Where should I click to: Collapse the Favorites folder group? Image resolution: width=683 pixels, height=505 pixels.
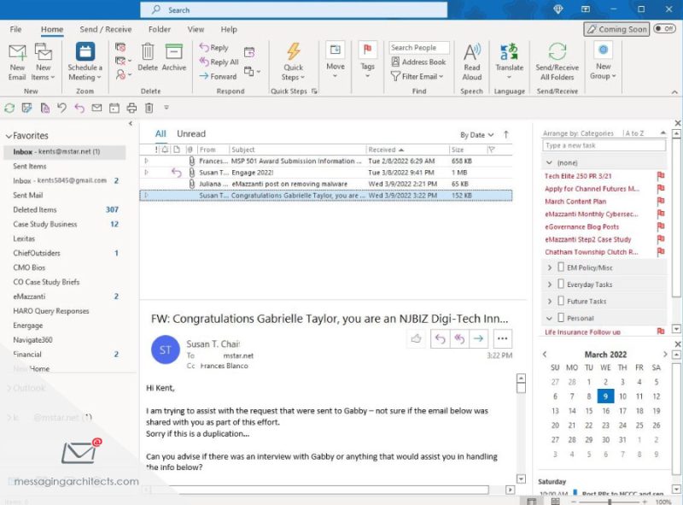(9, 136)
